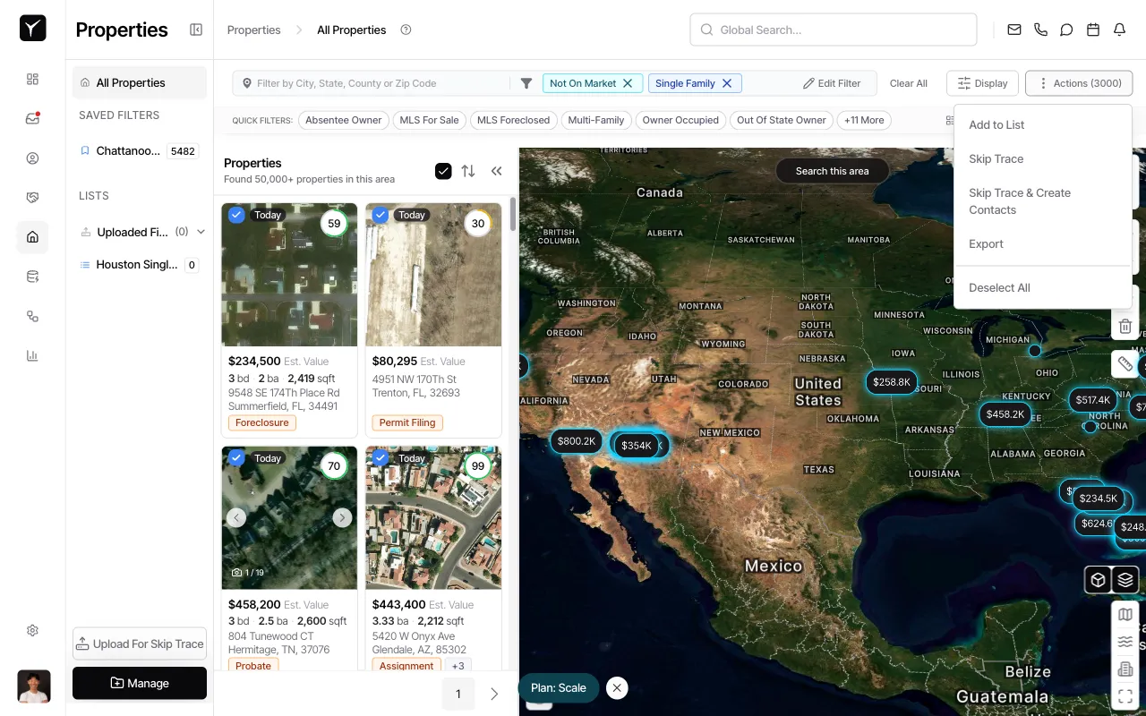Open the Display dropdown
The height and width of the screenshot is (716, 1146).
click(982, 83)
